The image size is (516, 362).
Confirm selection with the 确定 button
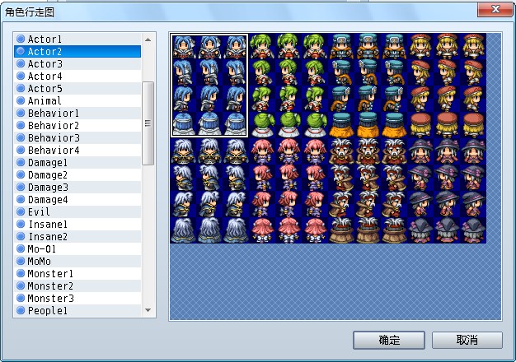(x=389, y=340)
